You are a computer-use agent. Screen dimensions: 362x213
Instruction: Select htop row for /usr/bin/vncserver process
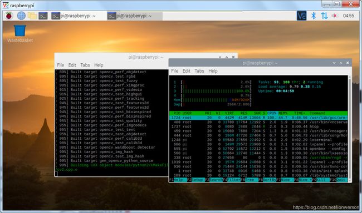click(x=258, y=122)
